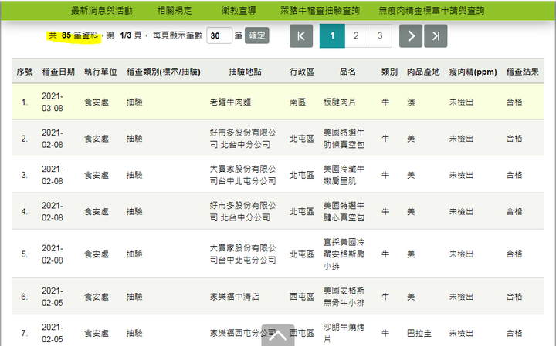Click the 瘦肉精(ppm) column header
The height and width of the screenshot is (346, 556).
[x=473, y=72]
